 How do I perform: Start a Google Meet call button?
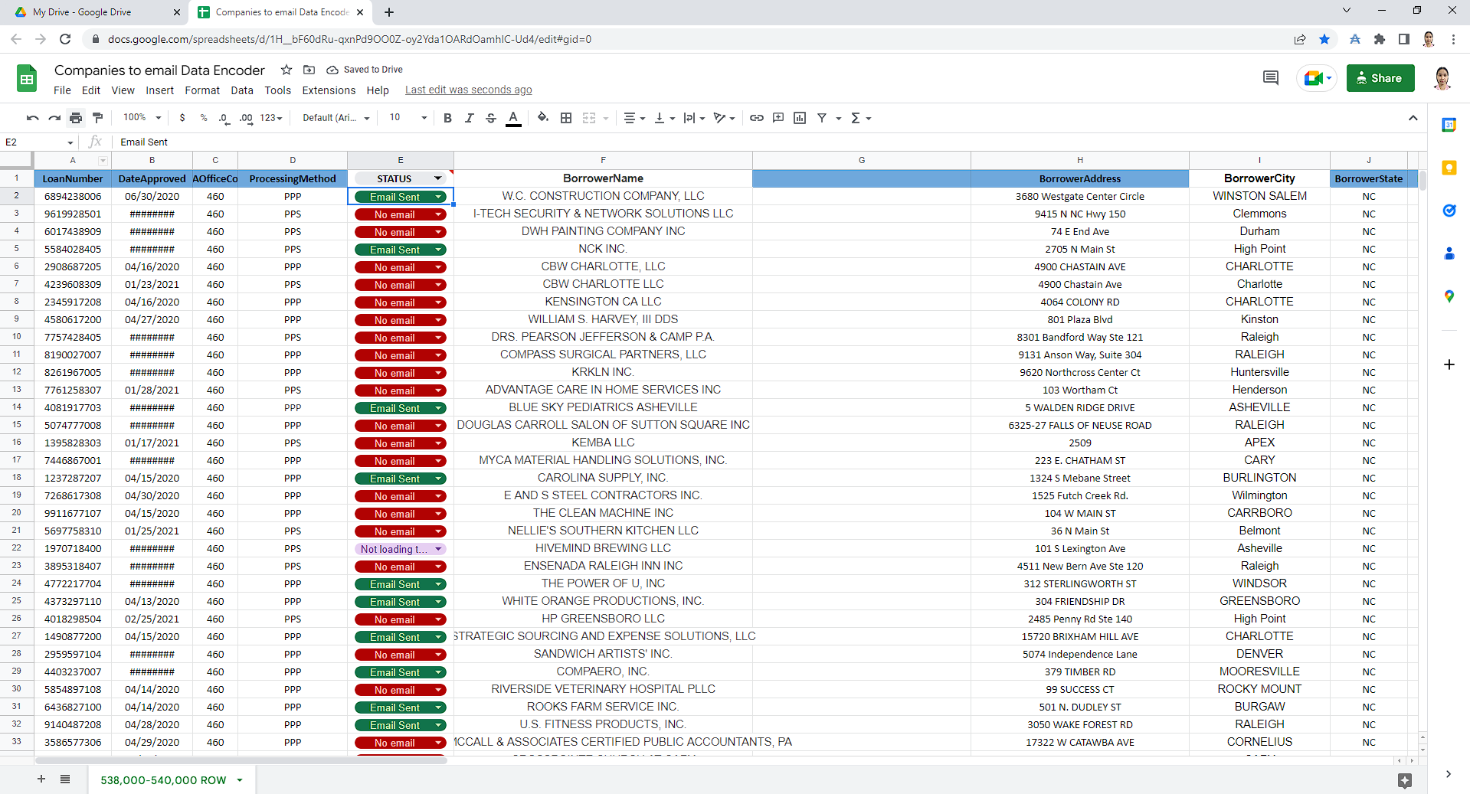coord(1317,78)
